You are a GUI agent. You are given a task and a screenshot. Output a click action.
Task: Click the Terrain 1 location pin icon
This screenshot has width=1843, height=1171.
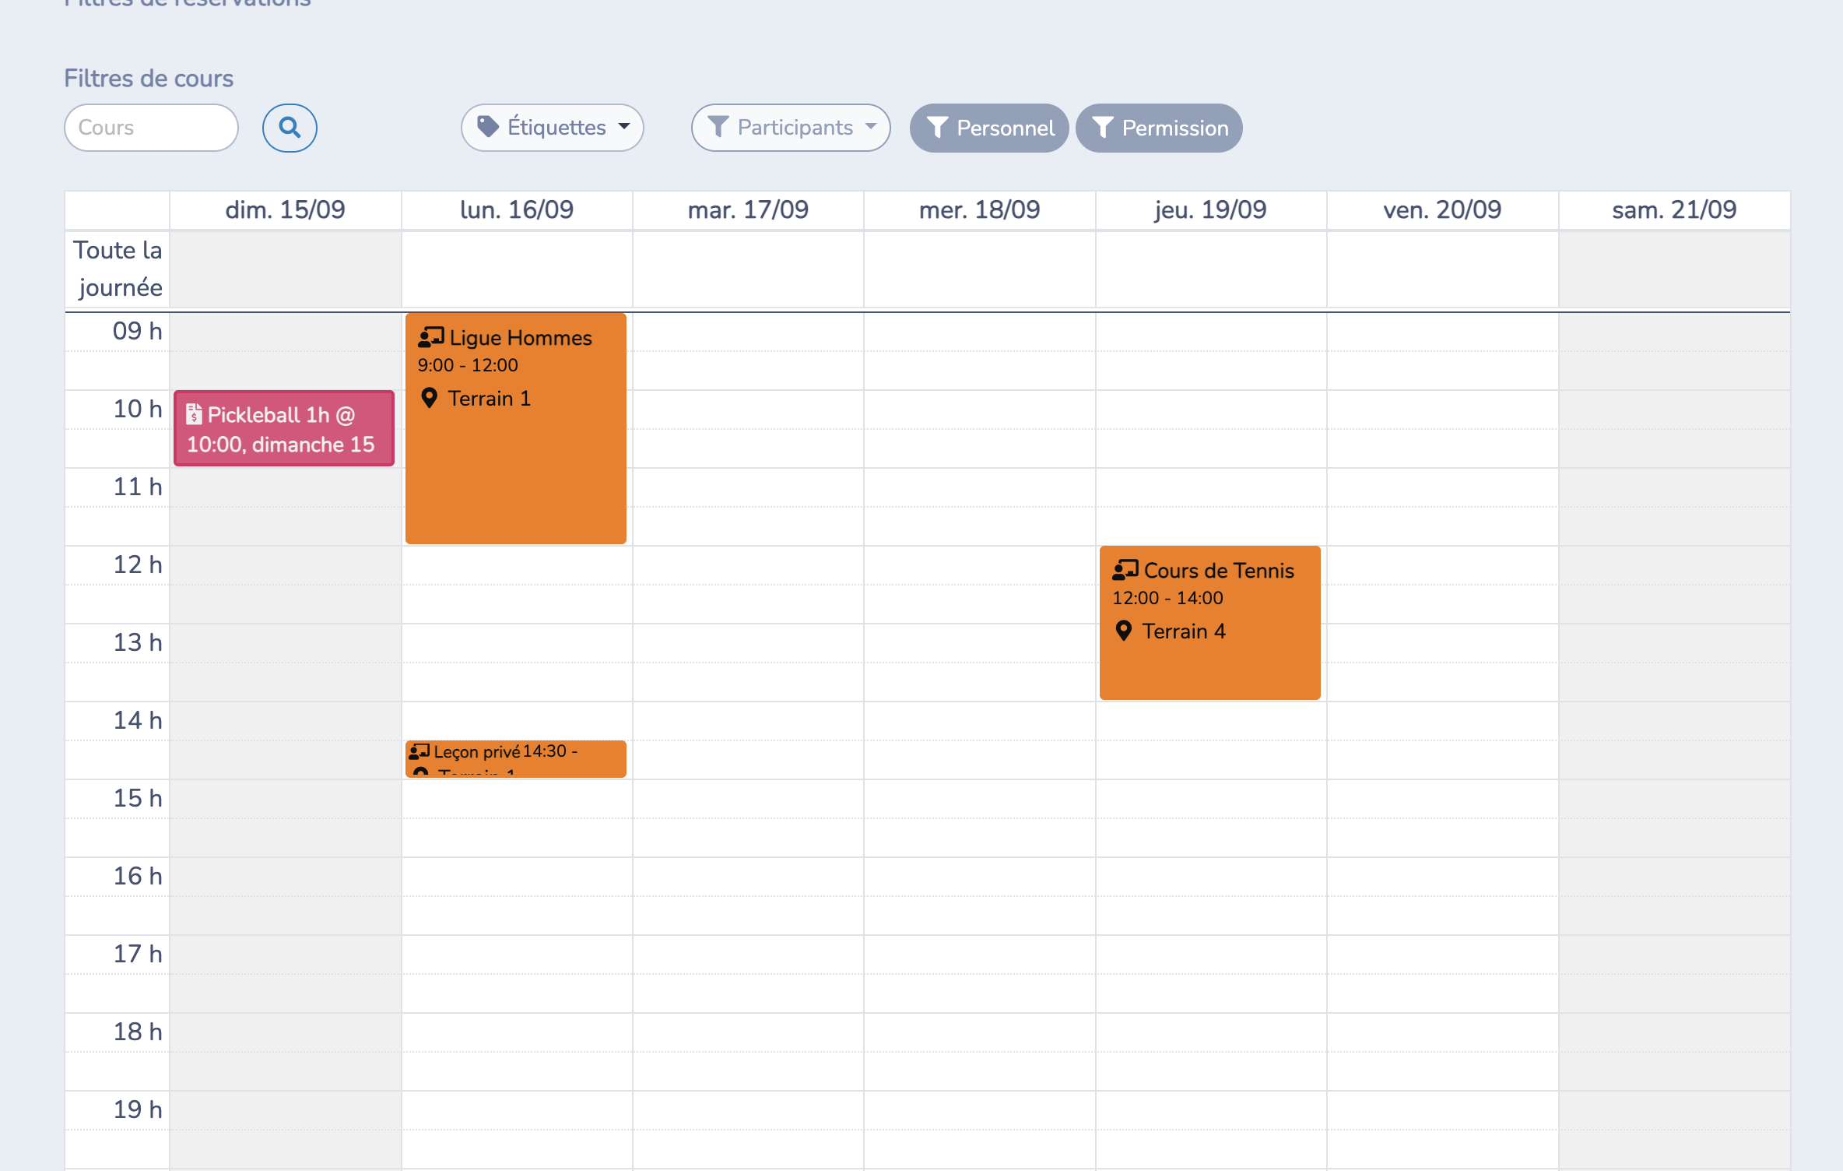429,399
